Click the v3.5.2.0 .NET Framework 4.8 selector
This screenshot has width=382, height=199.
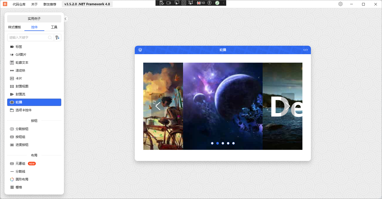click(87, 4)
